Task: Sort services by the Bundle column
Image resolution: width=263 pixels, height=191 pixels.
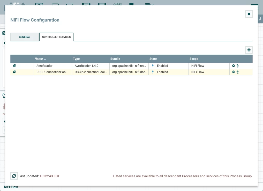Action: coord(115,59)
